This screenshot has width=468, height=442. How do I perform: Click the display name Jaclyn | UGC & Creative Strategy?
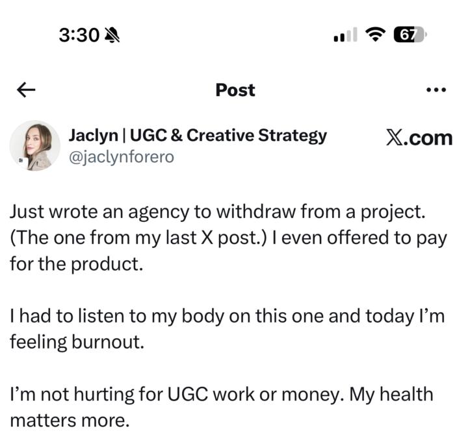click(198, 136)
